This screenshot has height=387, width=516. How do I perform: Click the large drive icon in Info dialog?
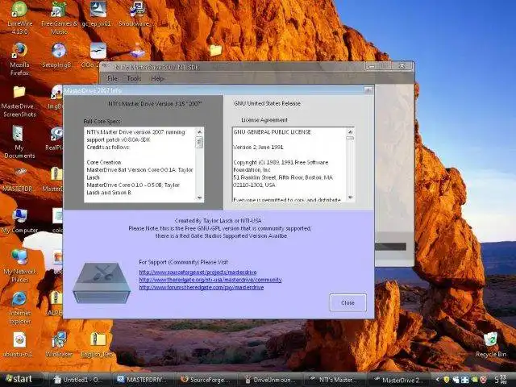pos(102,283)
